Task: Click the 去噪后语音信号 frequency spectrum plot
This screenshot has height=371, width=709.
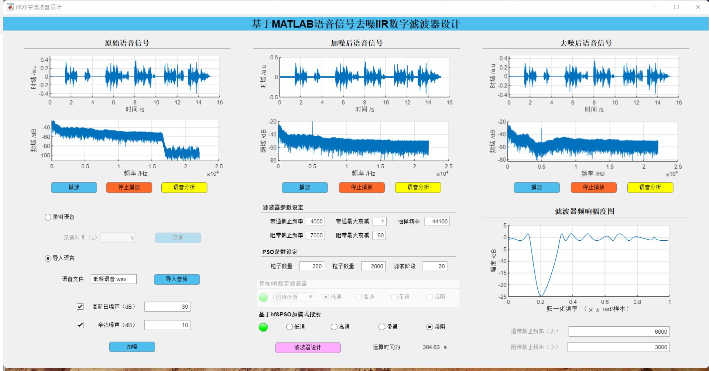Action: coord(593,141)
